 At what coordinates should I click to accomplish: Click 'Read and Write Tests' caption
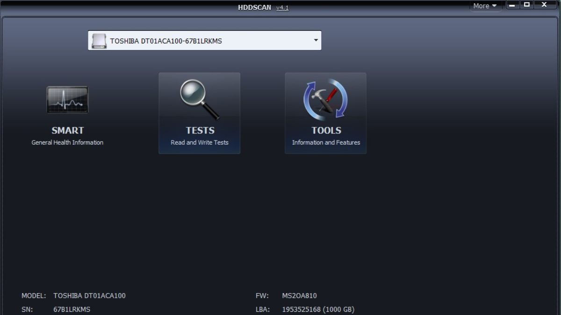200,142
